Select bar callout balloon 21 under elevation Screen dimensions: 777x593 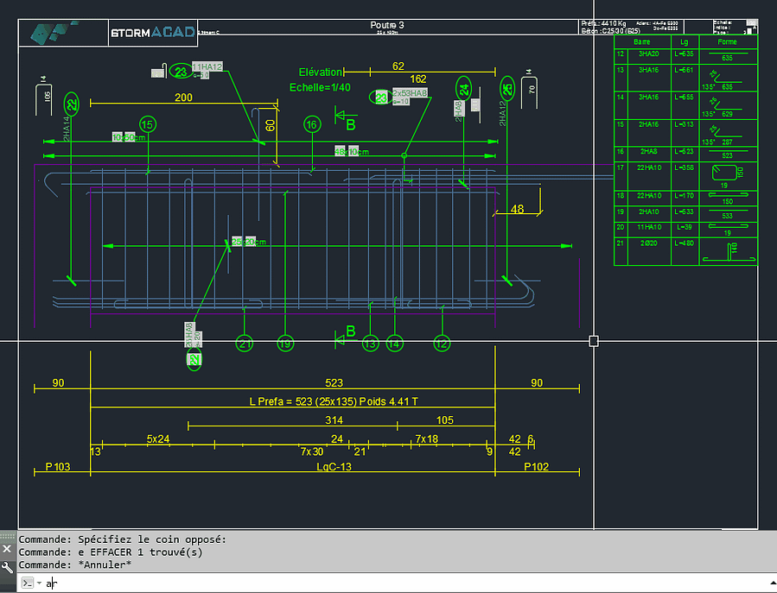pos(245,344)
